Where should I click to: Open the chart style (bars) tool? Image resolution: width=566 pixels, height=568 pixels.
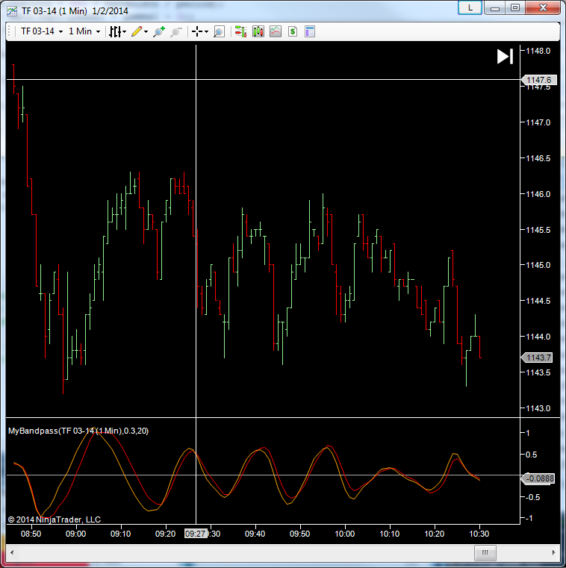click(x=115, y=31)
